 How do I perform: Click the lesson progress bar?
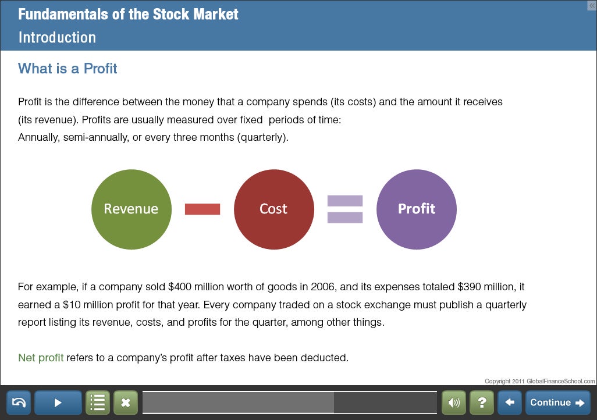point(289,403)
